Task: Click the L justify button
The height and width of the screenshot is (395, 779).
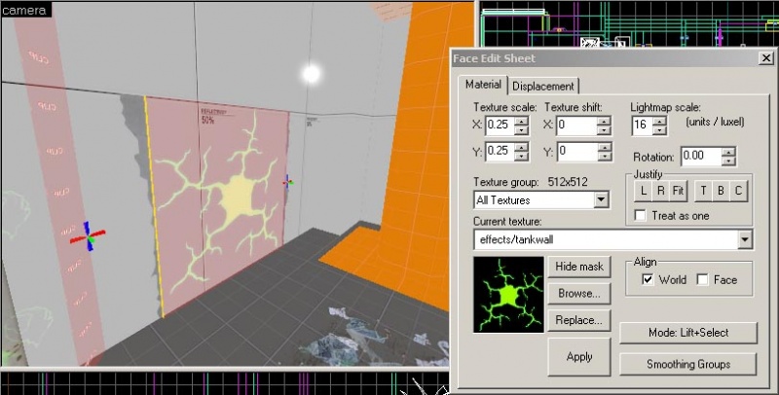Action: pos(645,191)
